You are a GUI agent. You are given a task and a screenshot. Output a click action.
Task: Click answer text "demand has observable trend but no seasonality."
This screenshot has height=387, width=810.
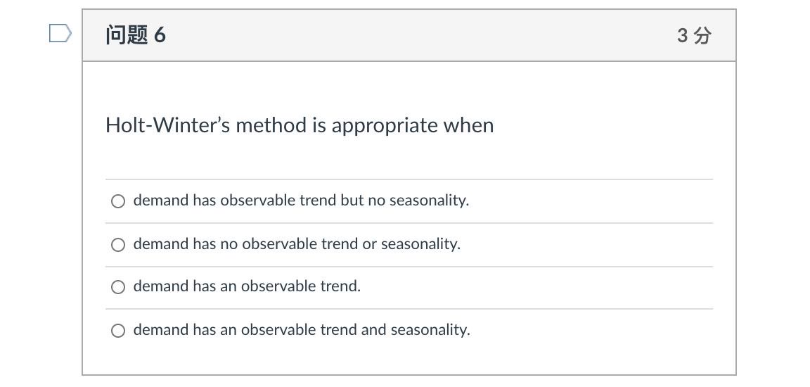coord(301,201)
